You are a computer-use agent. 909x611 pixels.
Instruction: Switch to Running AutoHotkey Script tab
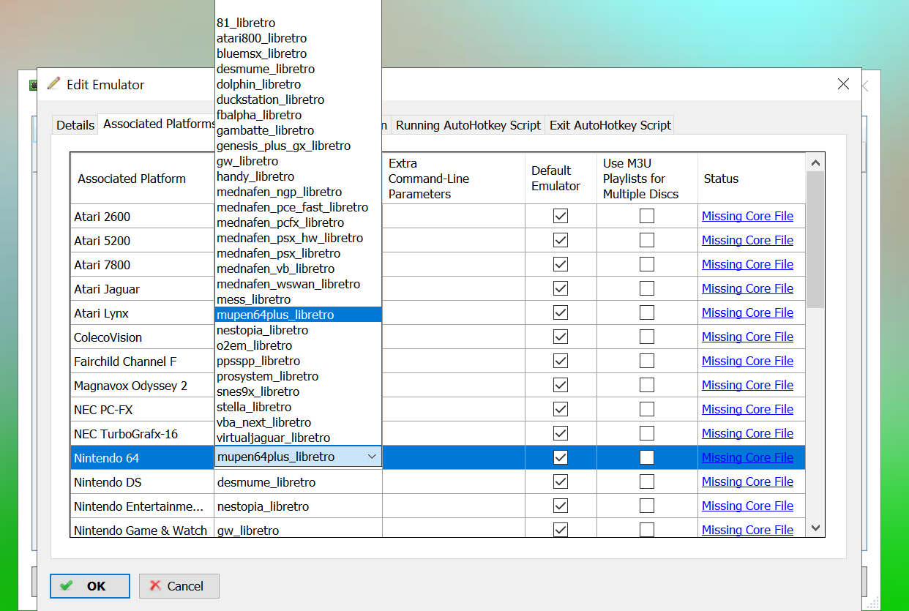468,125
